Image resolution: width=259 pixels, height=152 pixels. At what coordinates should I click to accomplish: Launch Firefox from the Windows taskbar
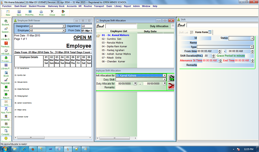33,148
